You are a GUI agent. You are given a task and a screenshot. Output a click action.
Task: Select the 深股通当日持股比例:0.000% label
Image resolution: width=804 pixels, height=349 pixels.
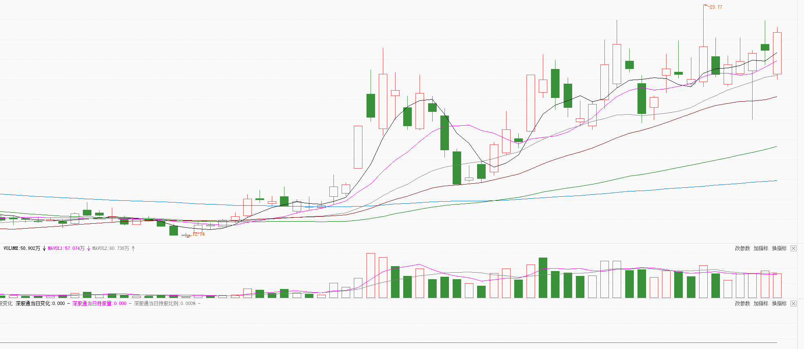click(165, 303)
